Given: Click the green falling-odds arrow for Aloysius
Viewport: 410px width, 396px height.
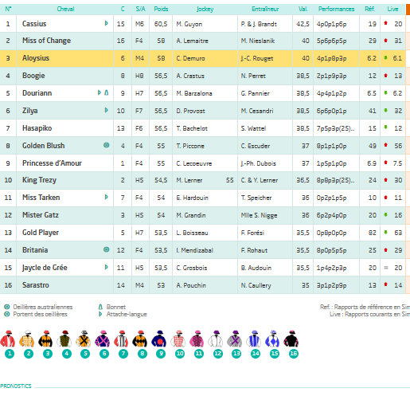Looking at the screenshot, I should point(386,57).
